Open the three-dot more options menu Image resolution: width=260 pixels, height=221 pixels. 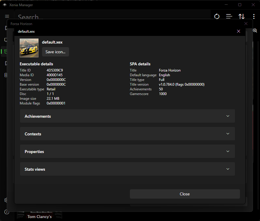pos(254,16)
